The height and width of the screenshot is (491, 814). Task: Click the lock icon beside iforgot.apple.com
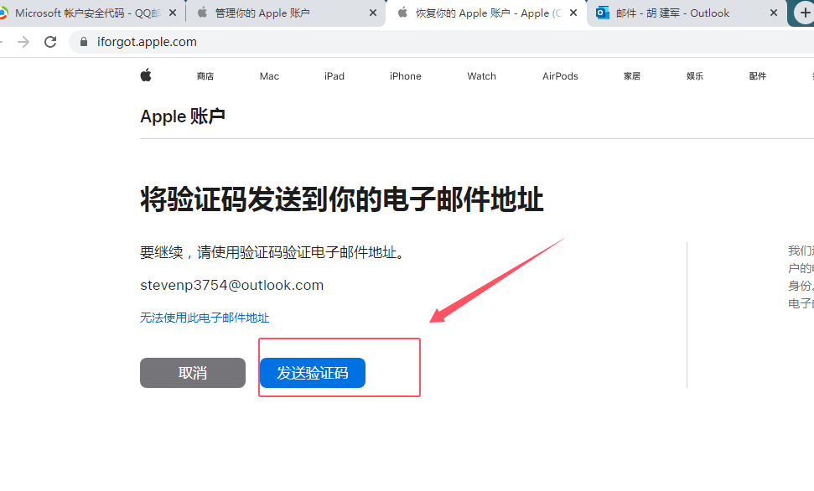[84, 42]
